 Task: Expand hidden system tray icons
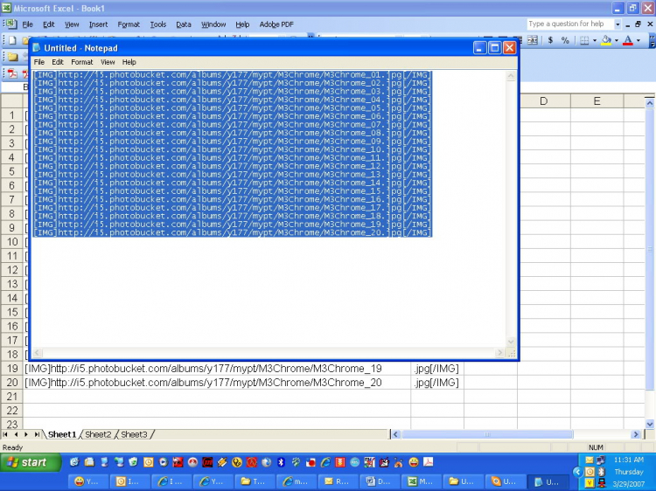coord(578,472)
